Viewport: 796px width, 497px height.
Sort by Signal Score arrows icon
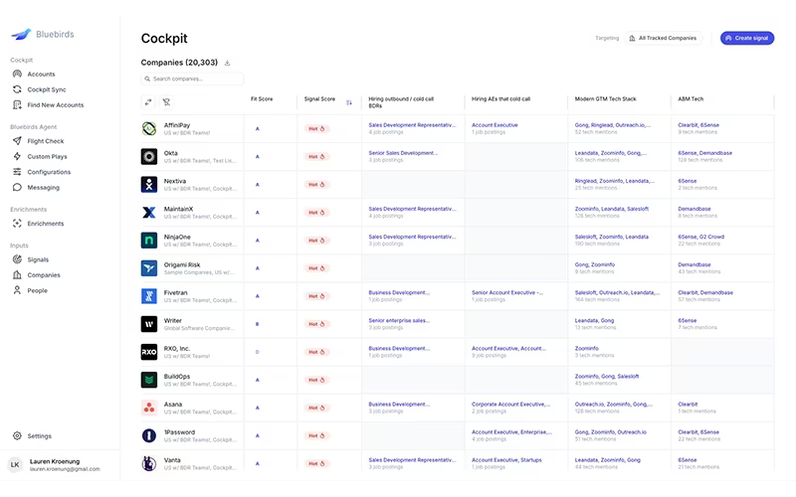pyautogui.click(x=349, y=102)
